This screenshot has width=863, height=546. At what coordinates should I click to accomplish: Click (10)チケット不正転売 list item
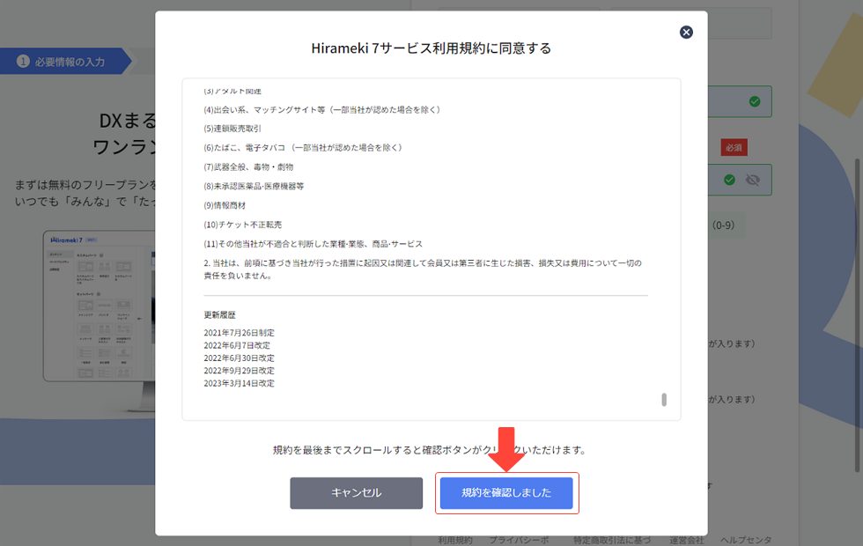(243, 225)
